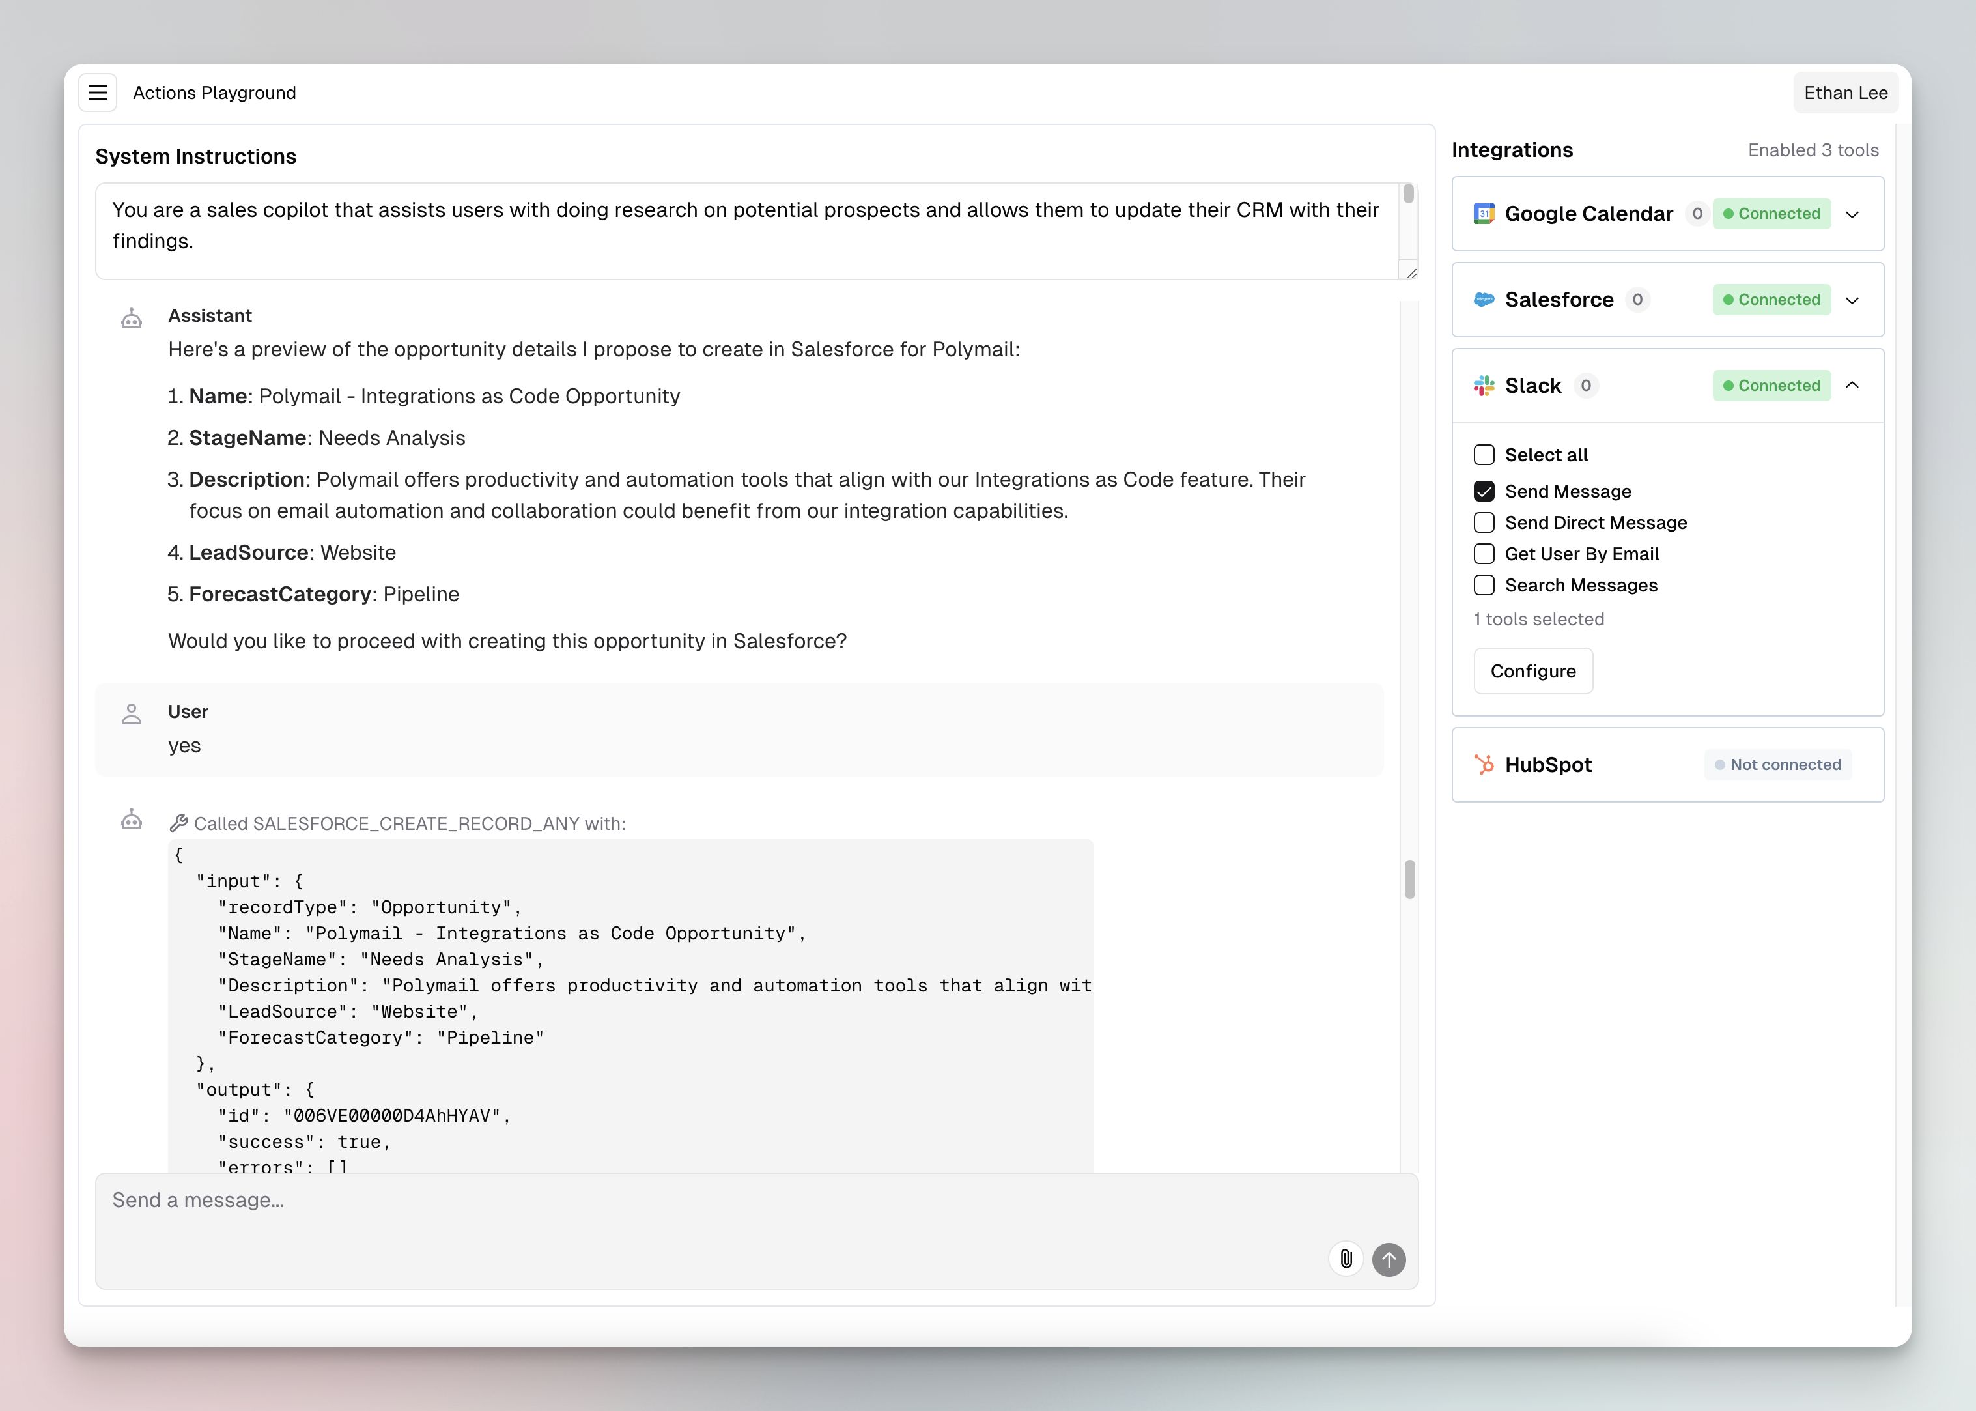Click the paperclip attach file icon

pos(1346,1259)
